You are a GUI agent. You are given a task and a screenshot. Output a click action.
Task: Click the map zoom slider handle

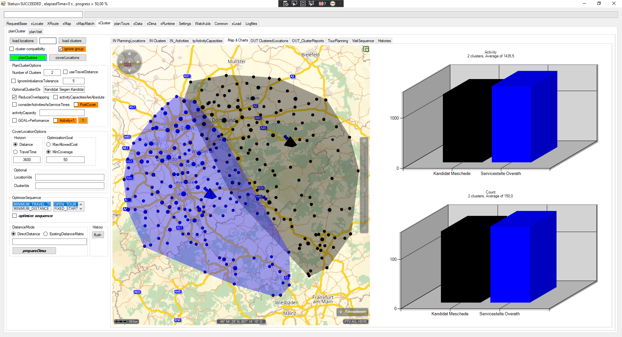point(364,189)
